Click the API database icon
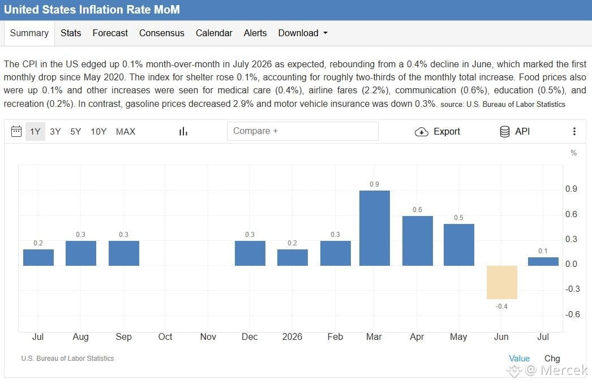The width and height of the screenshot is (592, 384). click(x=504, y=131)
